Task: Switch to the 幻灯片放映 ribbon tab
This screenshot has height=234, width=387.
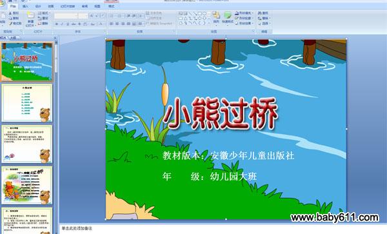Action: (x=68, y=6)
